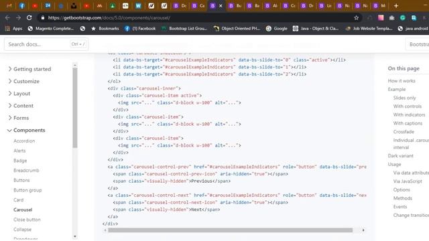
Task: Switch to the tab with the orange M icon
Action: tap(99, 6)
